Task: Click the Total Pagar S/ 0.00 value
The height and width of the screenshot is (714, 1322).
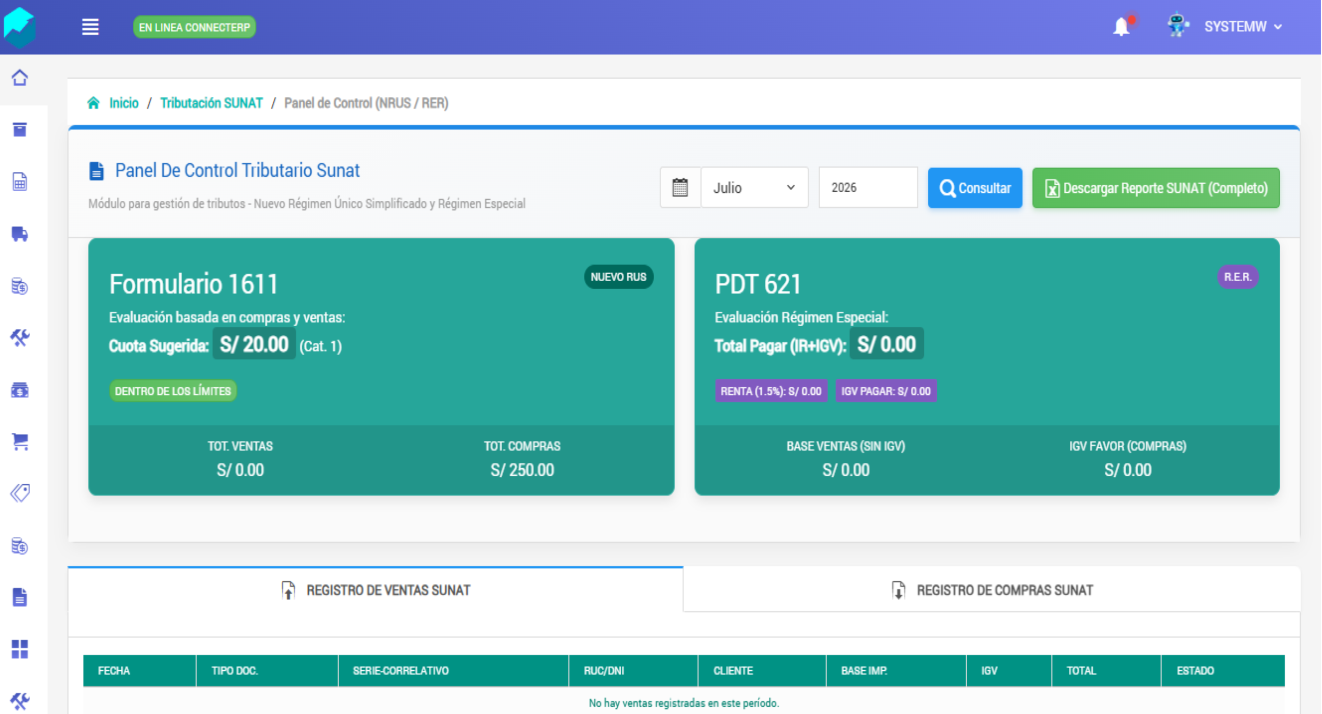Action: [886, 344]
